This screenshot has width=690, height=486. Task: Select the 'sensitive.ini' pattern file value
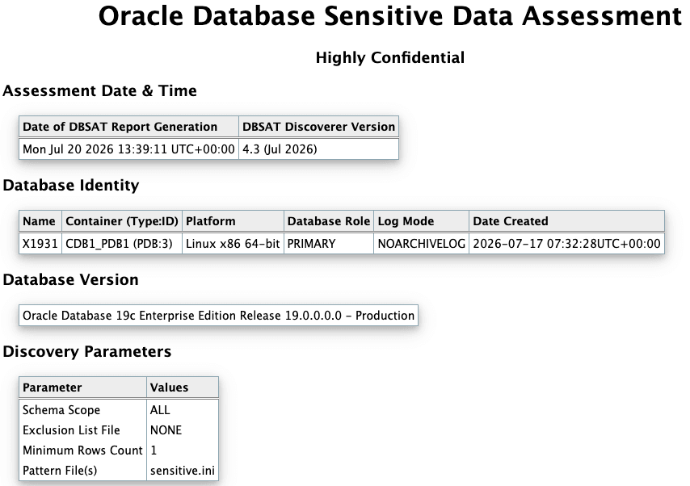(x=182, y=471)
